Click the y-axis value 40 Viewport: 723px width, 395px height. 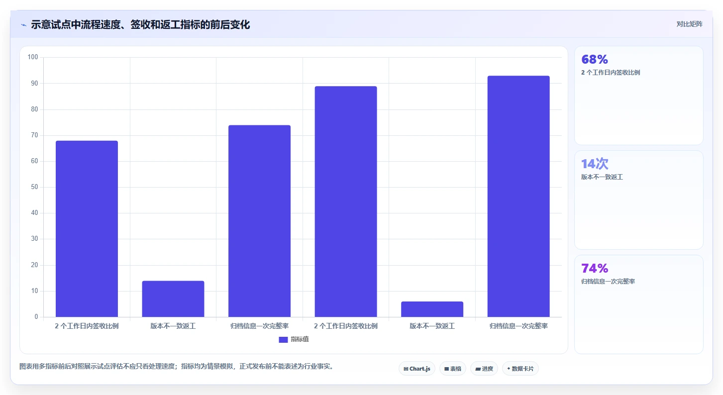pos(34,213)
